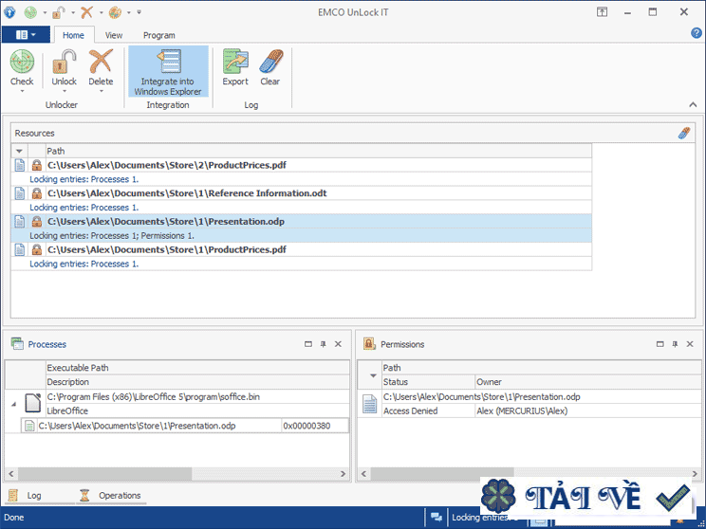Click the Clear log eraser icon
The image size is (706, 529).
click(270, 64)
